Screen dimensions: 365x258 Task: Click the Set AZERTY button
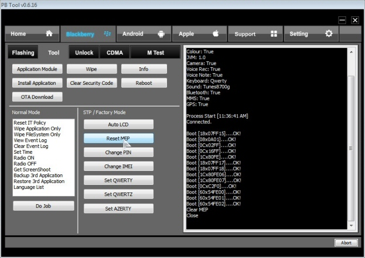[x=118, y=208]
